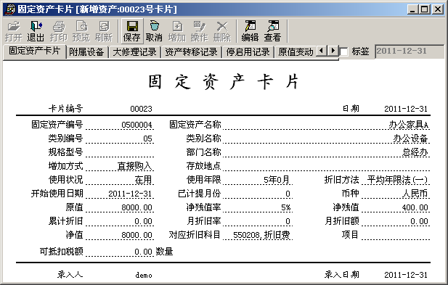Screen dimensions: 448x285
Task: Open the 大修理记录 tab
Action: 134,52
